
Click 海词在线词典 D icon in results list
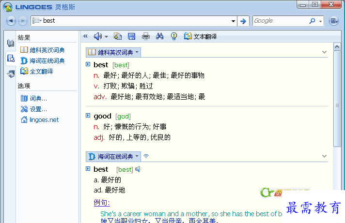click(24, 60)
